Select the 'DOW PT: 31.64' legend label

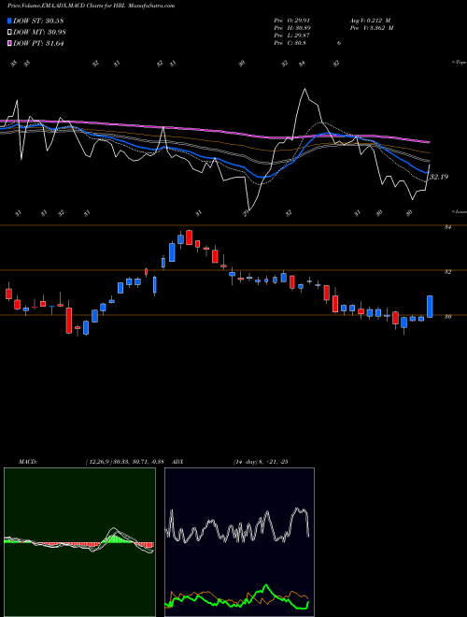tap(38, 43)
